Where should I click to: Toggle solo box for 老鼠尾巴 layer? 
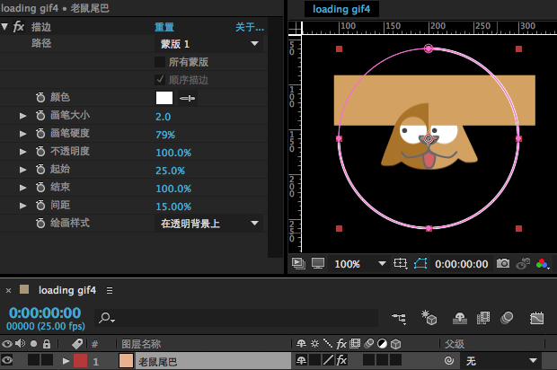click(x=33, y=360)
